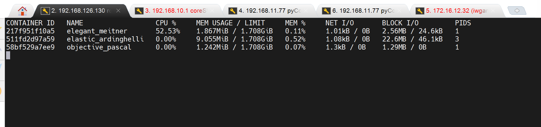Switch to tab 6. 192.168.11.77 pyC
Image resolution: width=541 pixels, height=127 pixels.
click(363, 11)
